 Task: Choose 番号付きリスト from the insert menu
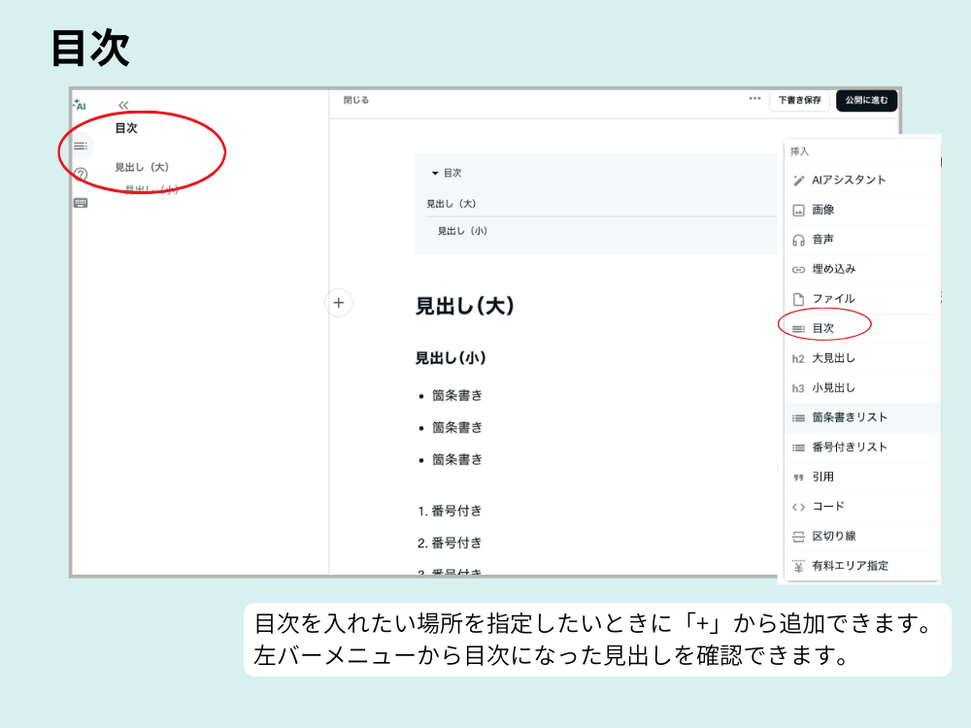[x=854, y=447]
